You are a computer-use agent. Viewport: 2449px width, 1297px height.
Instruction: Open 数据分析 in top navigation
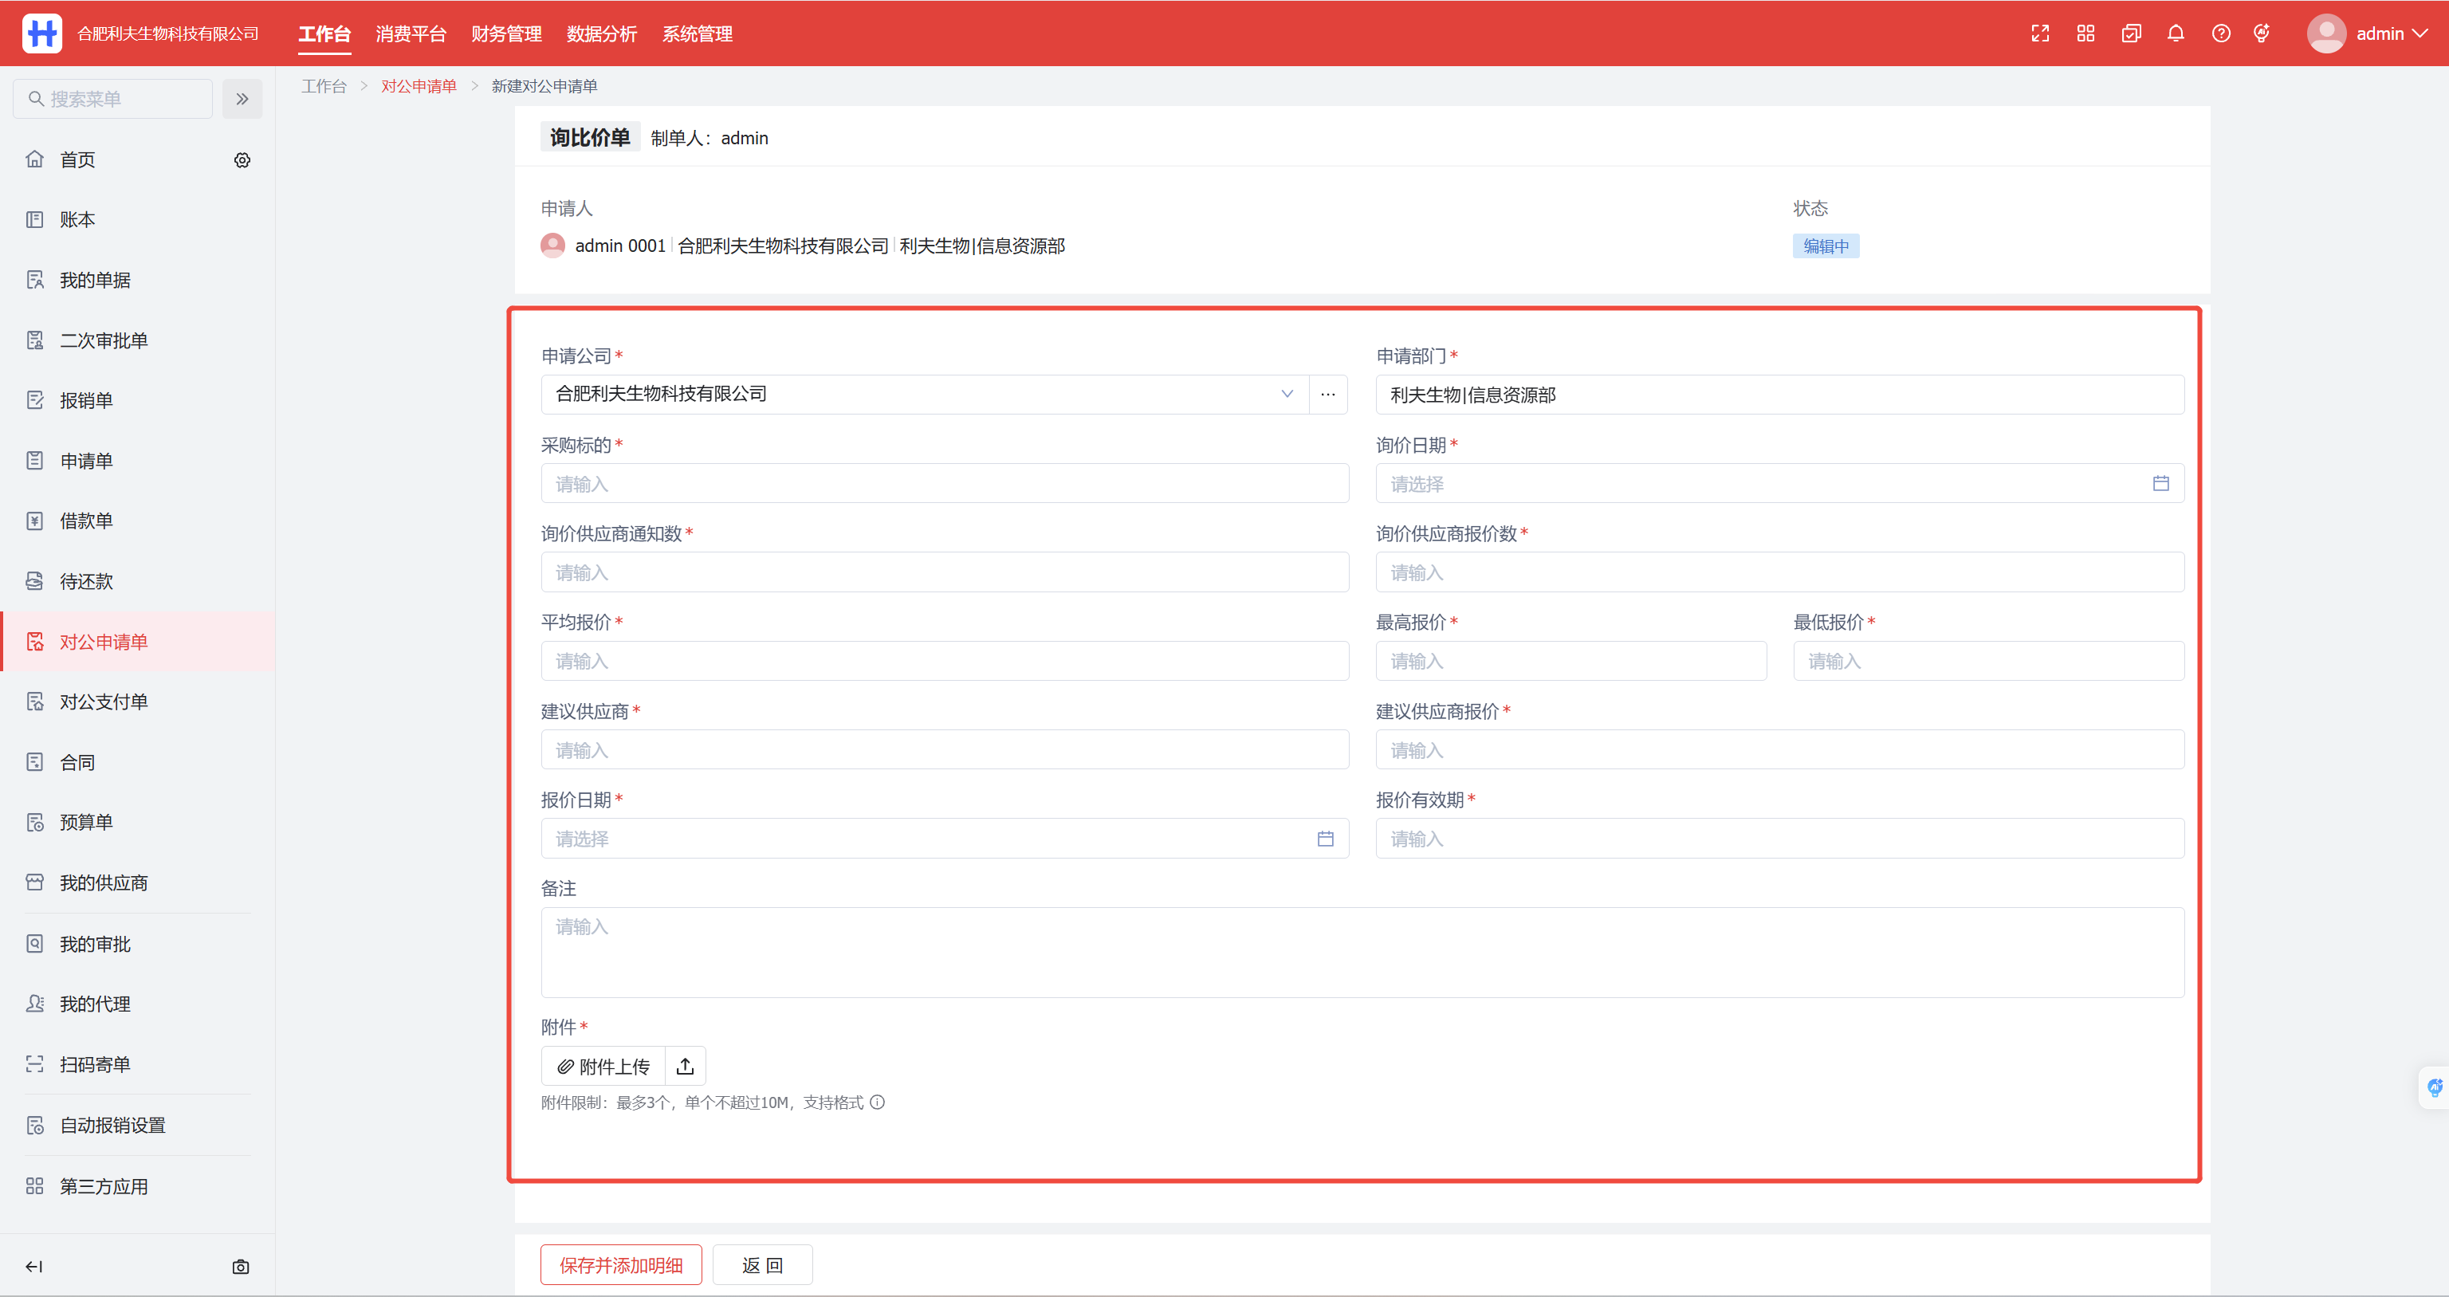(601, 33)
